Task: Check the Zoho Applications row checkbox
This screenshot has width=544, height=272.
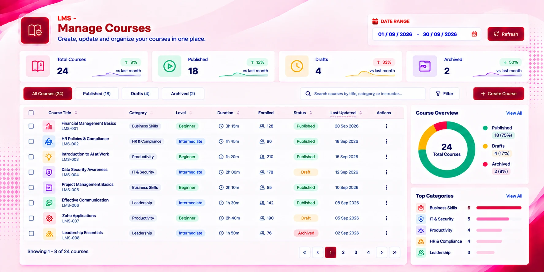Action: coord(31,218)
